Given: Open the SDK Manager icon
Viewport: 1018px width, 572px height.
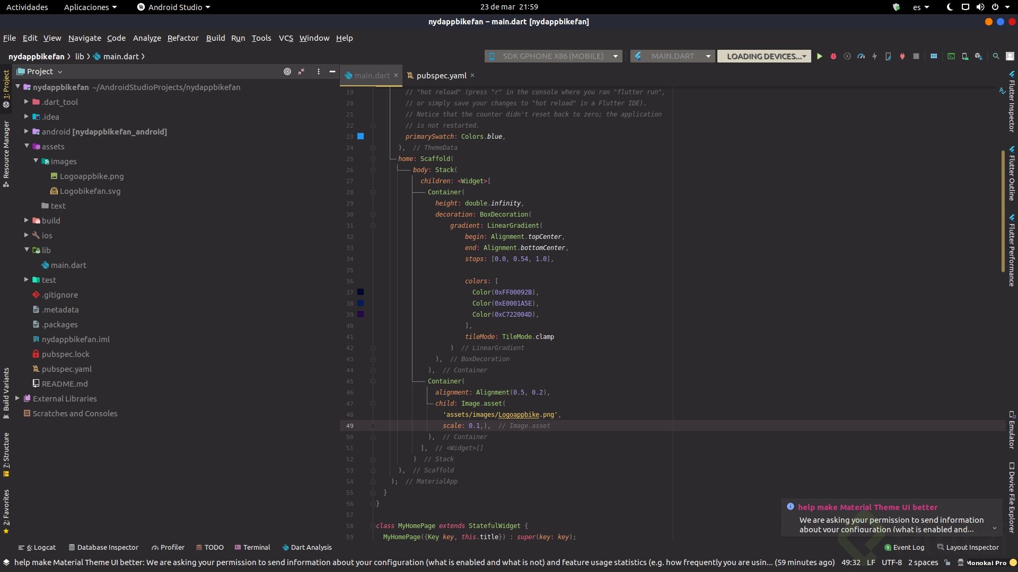Looking at the screenshot, I should pos(979,56).
